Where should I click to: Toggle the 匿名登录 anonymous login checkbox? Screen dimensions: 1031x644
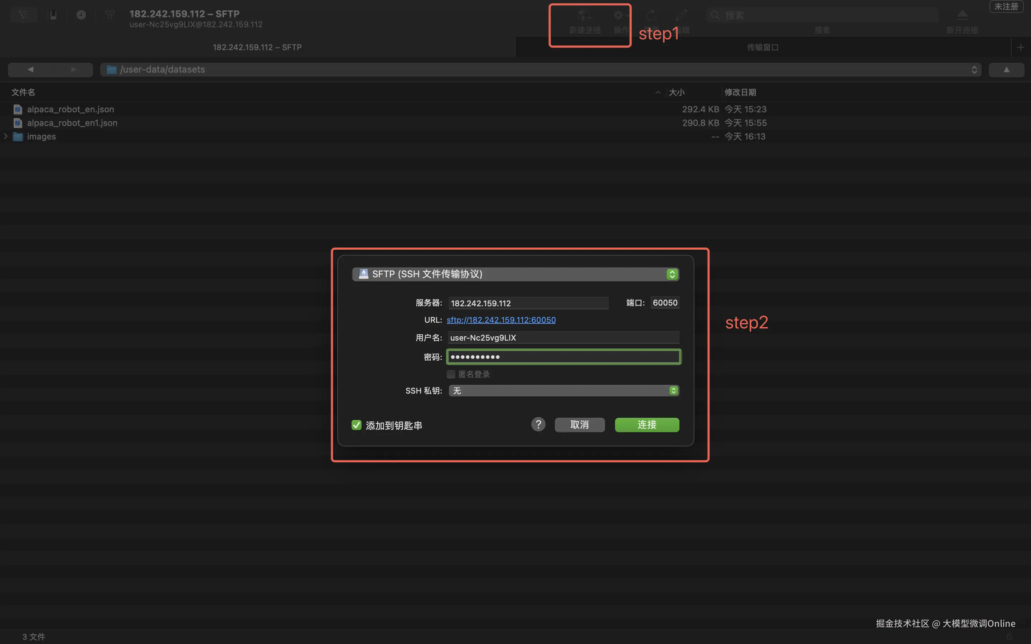(x=451, y=374)
